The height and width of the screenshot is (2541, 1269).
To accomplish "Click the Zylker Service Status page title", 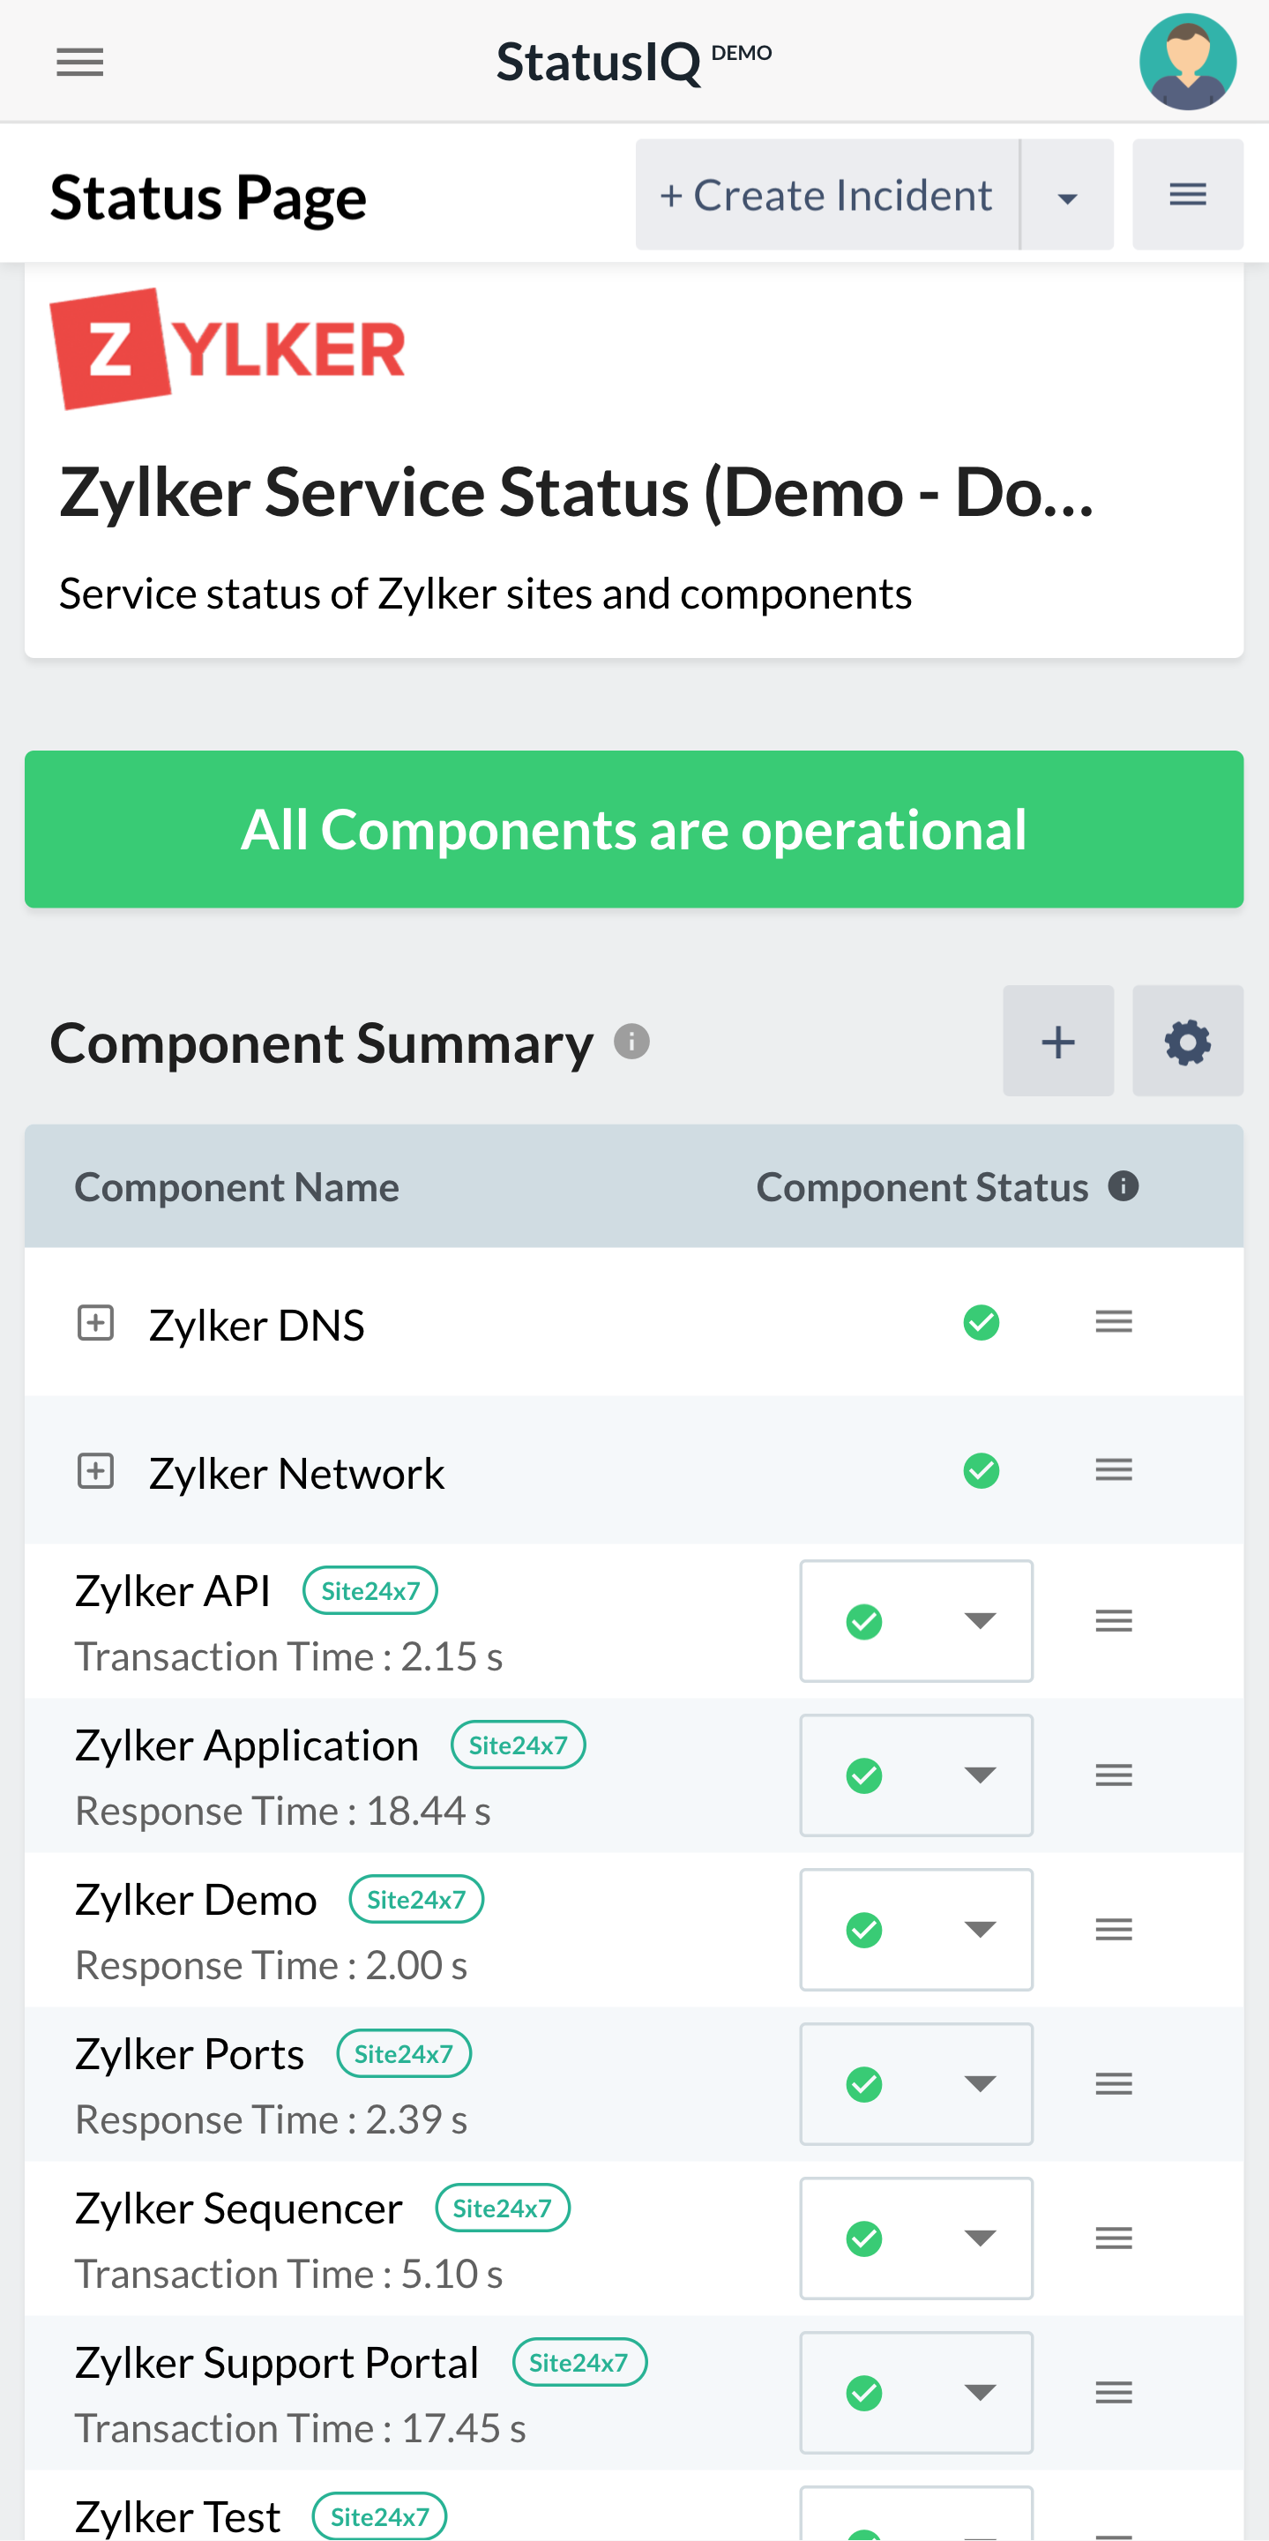I will tap(577, 491).
